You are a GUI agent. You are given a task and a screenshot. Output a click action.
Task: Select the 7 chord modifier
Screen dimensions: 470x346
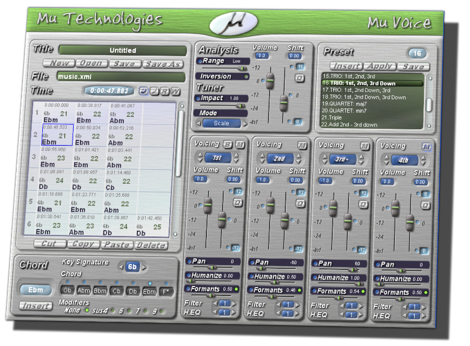click(x=145, y=311)
